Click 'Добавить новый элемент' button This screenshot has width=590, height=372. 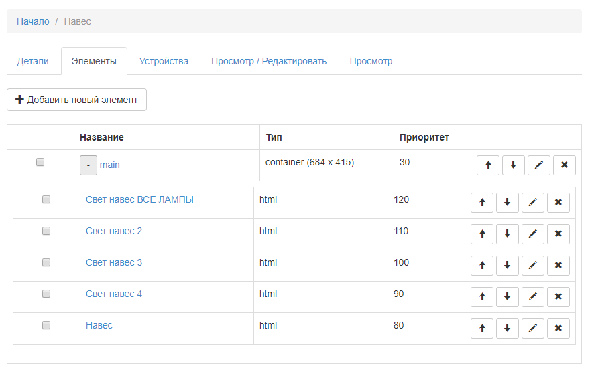coord(76,100)
